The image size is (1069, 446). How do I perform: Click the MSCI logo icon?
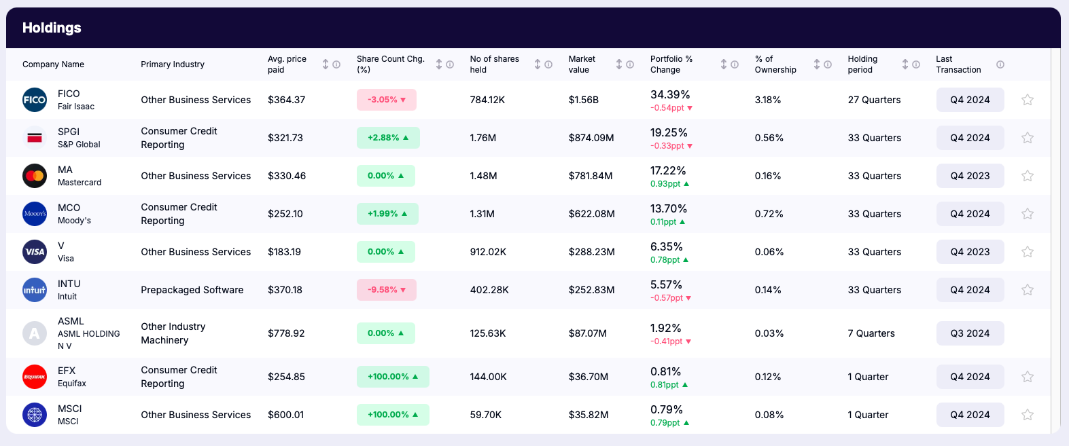point(35,415)
